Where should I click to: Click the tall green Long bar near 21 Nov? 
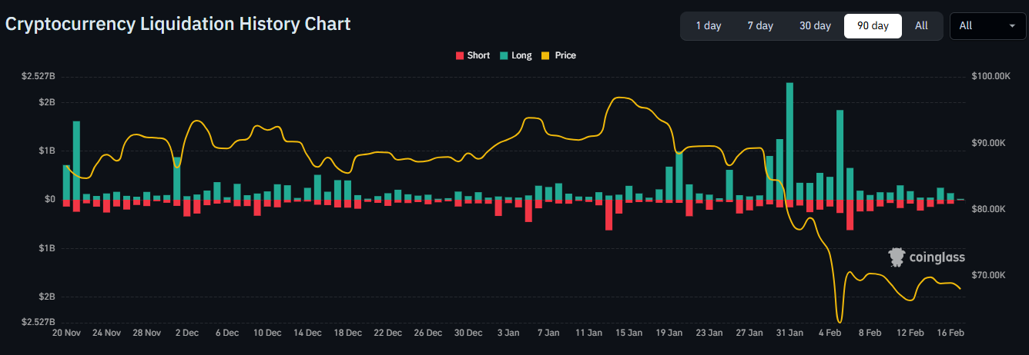point(76,160)
